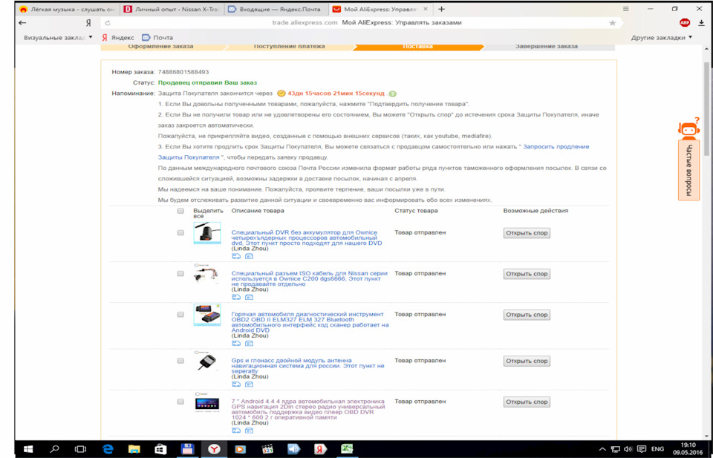Open 'Специальный DVR без аккумулятор' product link

pos(307,238)
